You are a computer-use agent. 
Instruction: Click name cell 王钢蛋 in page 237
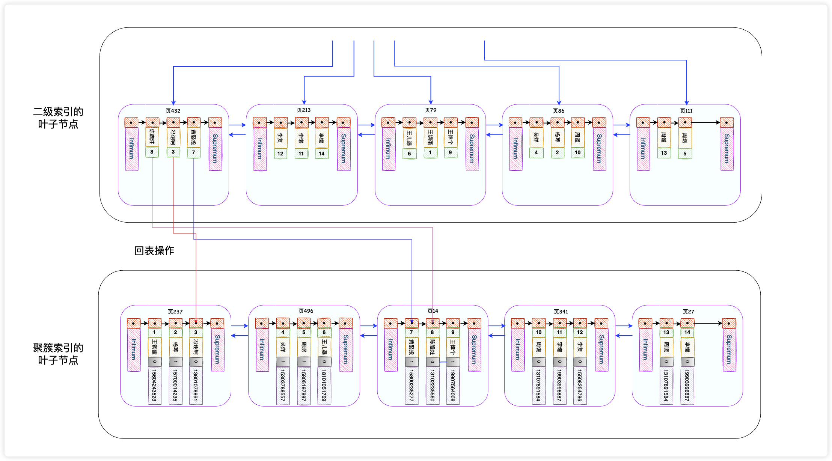tap(154, 347)
